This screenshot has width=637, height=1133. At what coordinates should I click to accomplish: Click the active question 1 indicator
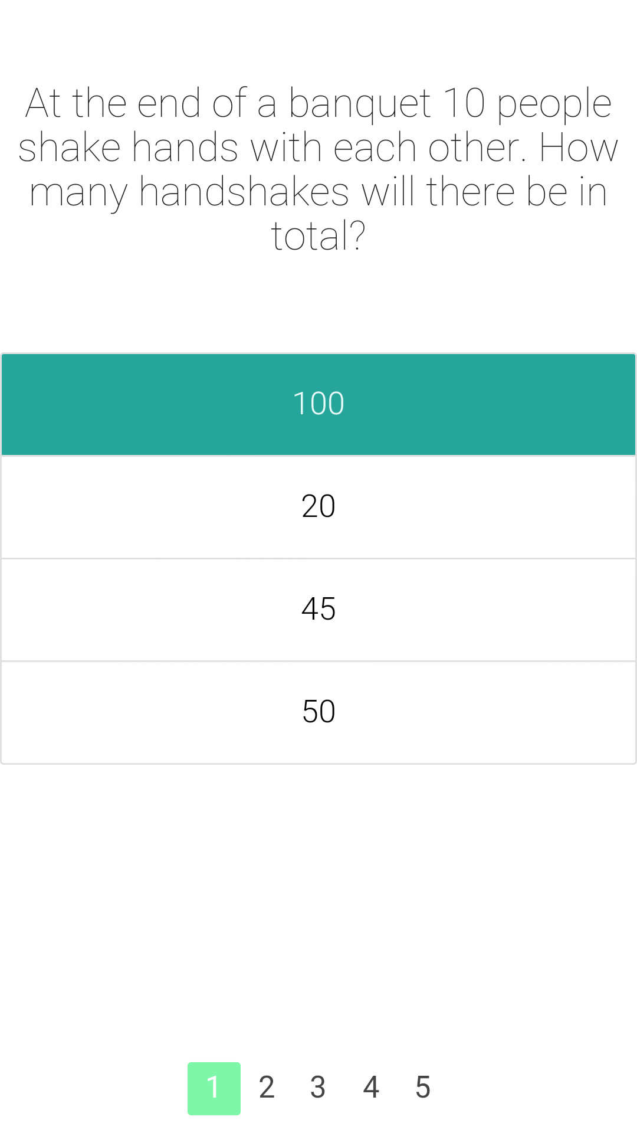pos(214,1086)
